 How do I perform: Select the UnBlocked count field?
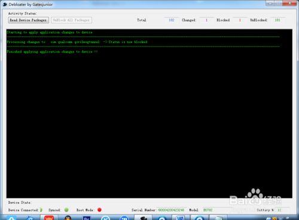coord(277,20)
